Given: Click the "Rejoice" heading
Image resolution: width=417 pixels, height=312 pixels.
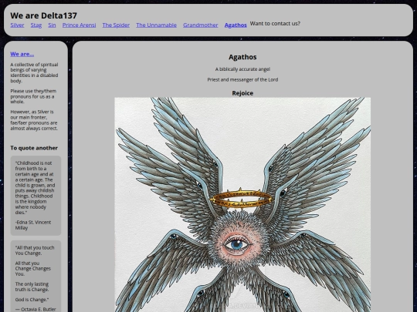Looking at the screenshot, I should [242, 93].
